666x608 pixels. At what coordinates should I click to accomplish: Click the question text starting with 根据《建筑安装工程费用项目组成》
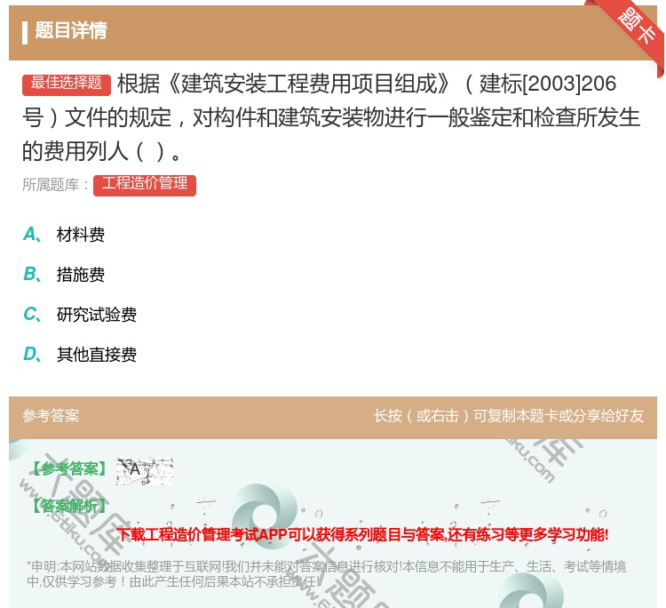(x=331, y=117)
